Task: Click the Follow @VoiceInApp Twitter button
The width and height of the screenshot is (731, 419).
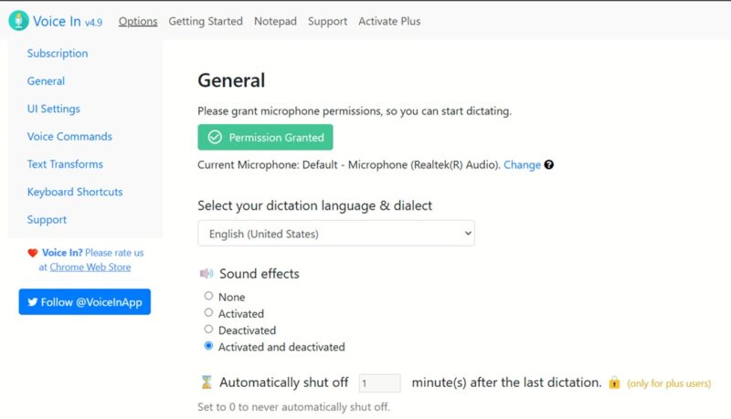Action: (85, 301)
